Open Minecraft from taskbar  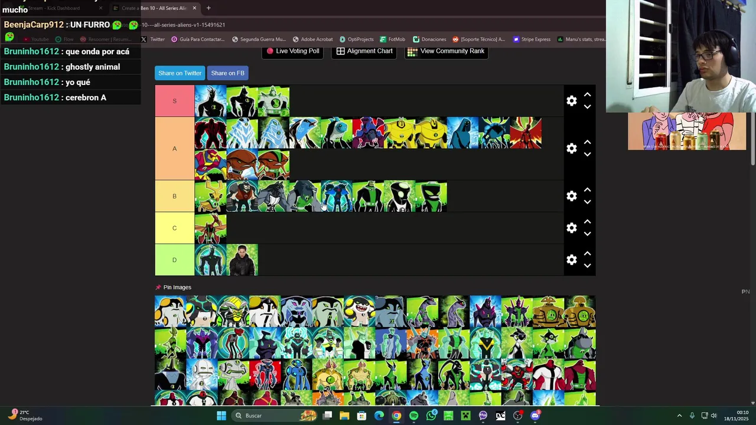466,416
